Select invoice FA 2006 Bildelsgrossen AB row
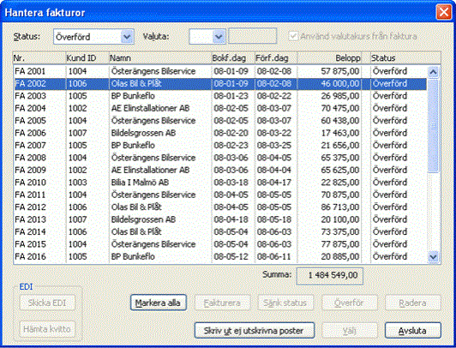The height and width of the screenshot is (348, 456). (220, 133)
